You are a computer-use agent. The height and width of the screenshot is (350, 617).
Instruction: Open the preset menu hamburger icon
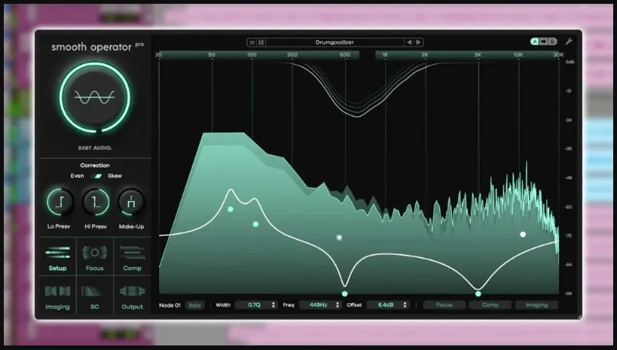pos(252,43)
